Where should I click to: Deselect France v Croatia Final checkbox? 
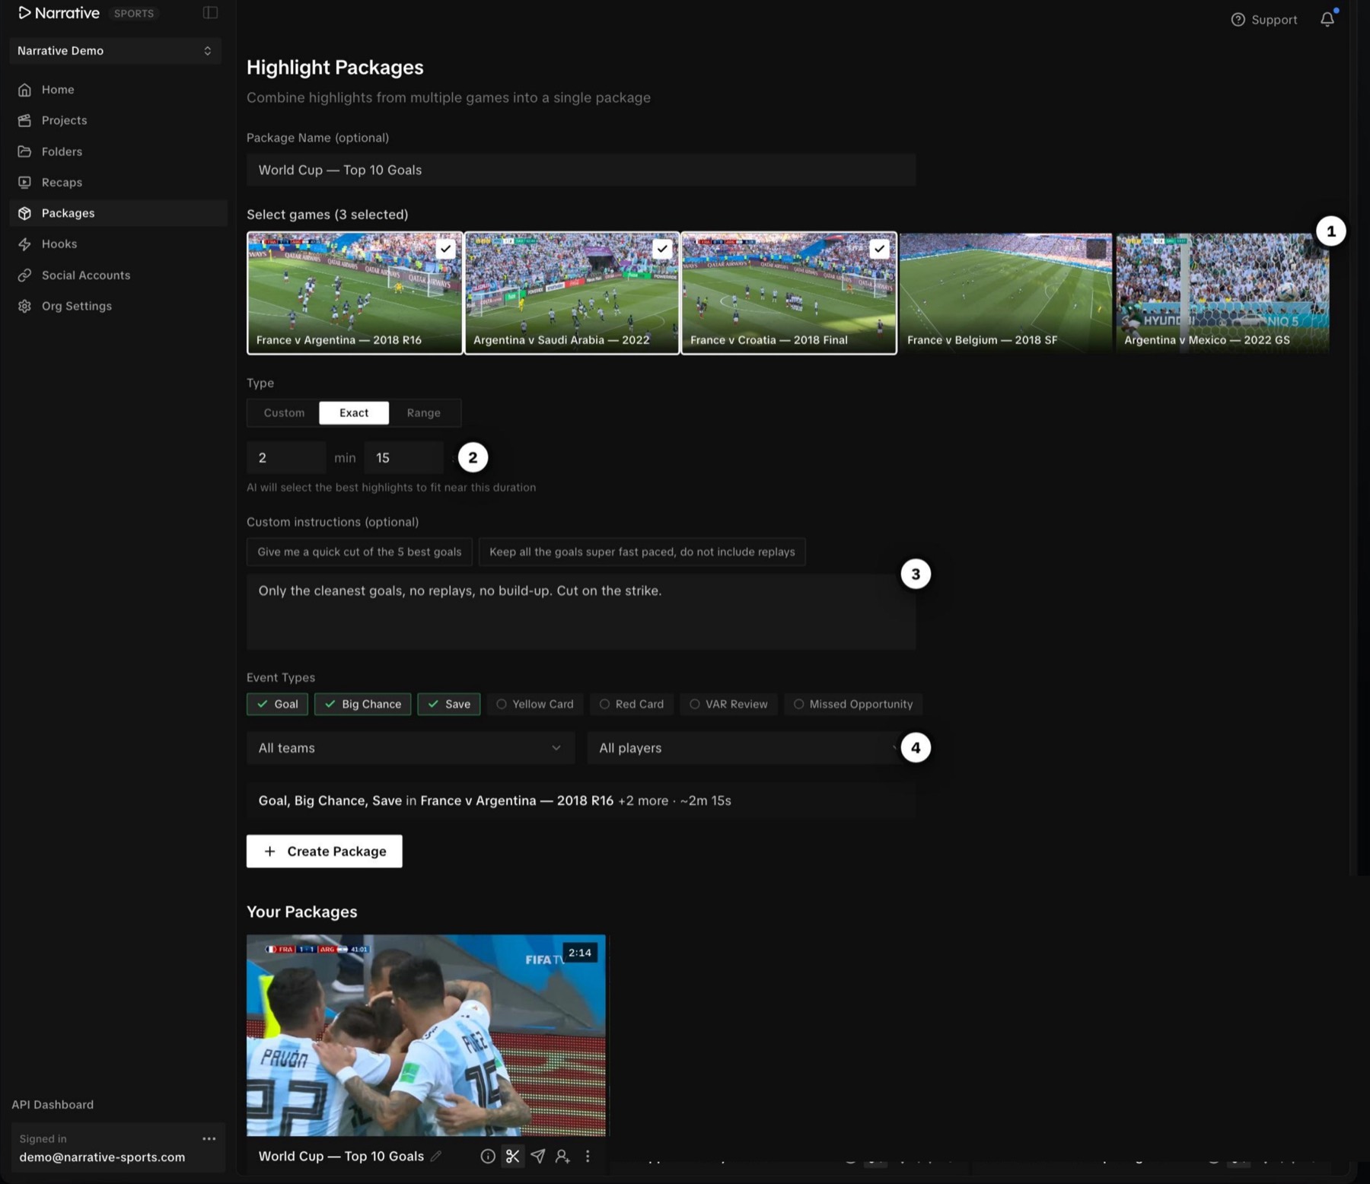point(879,249)
